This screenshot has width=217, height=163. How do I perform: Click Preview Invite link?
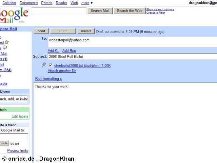coord(18,150)
